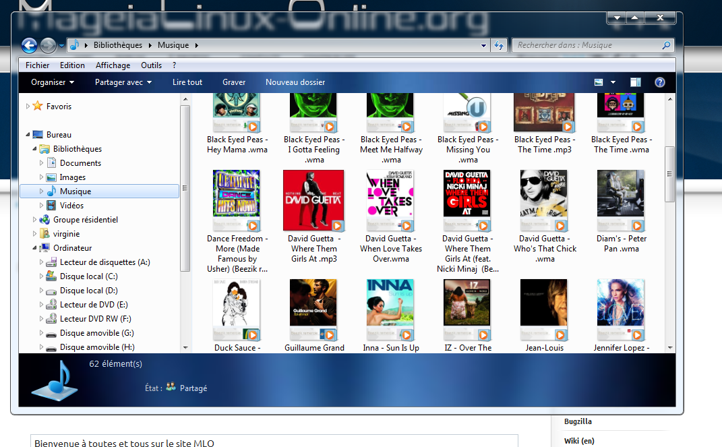Select the 'Jennifer Lopez' track thumbnail

pyautogui.click(x=620, y=309)
